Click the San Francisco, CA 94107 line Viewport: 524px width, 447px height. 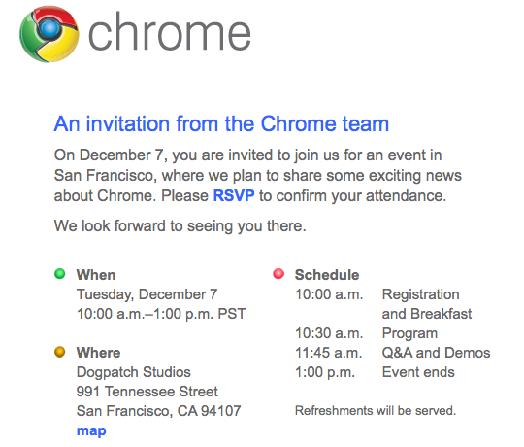coord(159,411)
